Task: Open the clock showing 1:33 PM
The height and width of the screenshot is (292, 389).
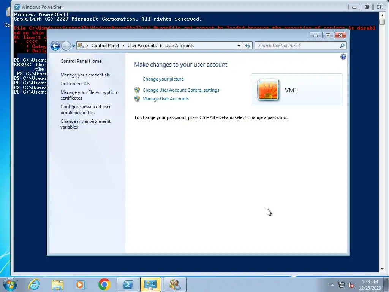Action: (x=370, y=285)
